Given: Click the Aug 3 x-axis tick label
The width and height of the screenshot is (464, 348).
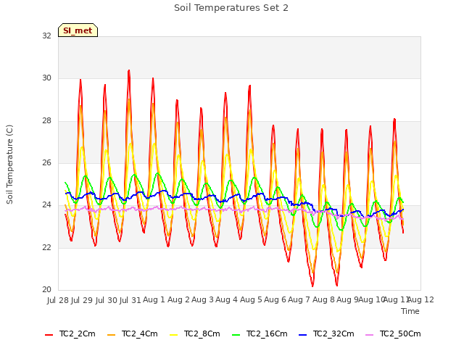Looking at the screenshot, I should (202, 300).
